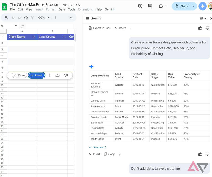
Task: Open the Share dropdown arrow
Action: tap(194, 6)
